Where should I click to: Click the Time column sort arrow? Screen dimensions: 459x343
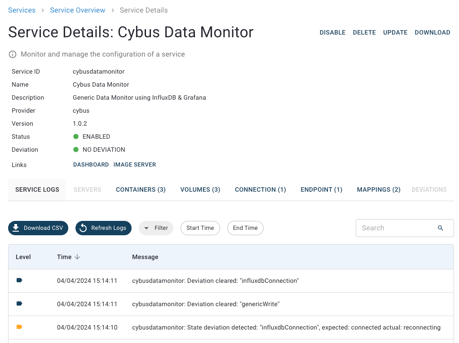(77, 257)
